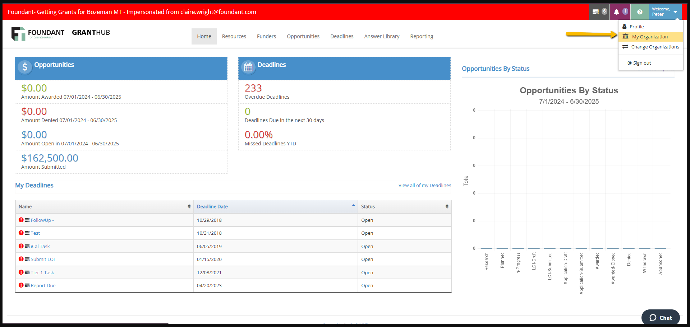Click the Foundant GrantHub logo

(60, 34)
